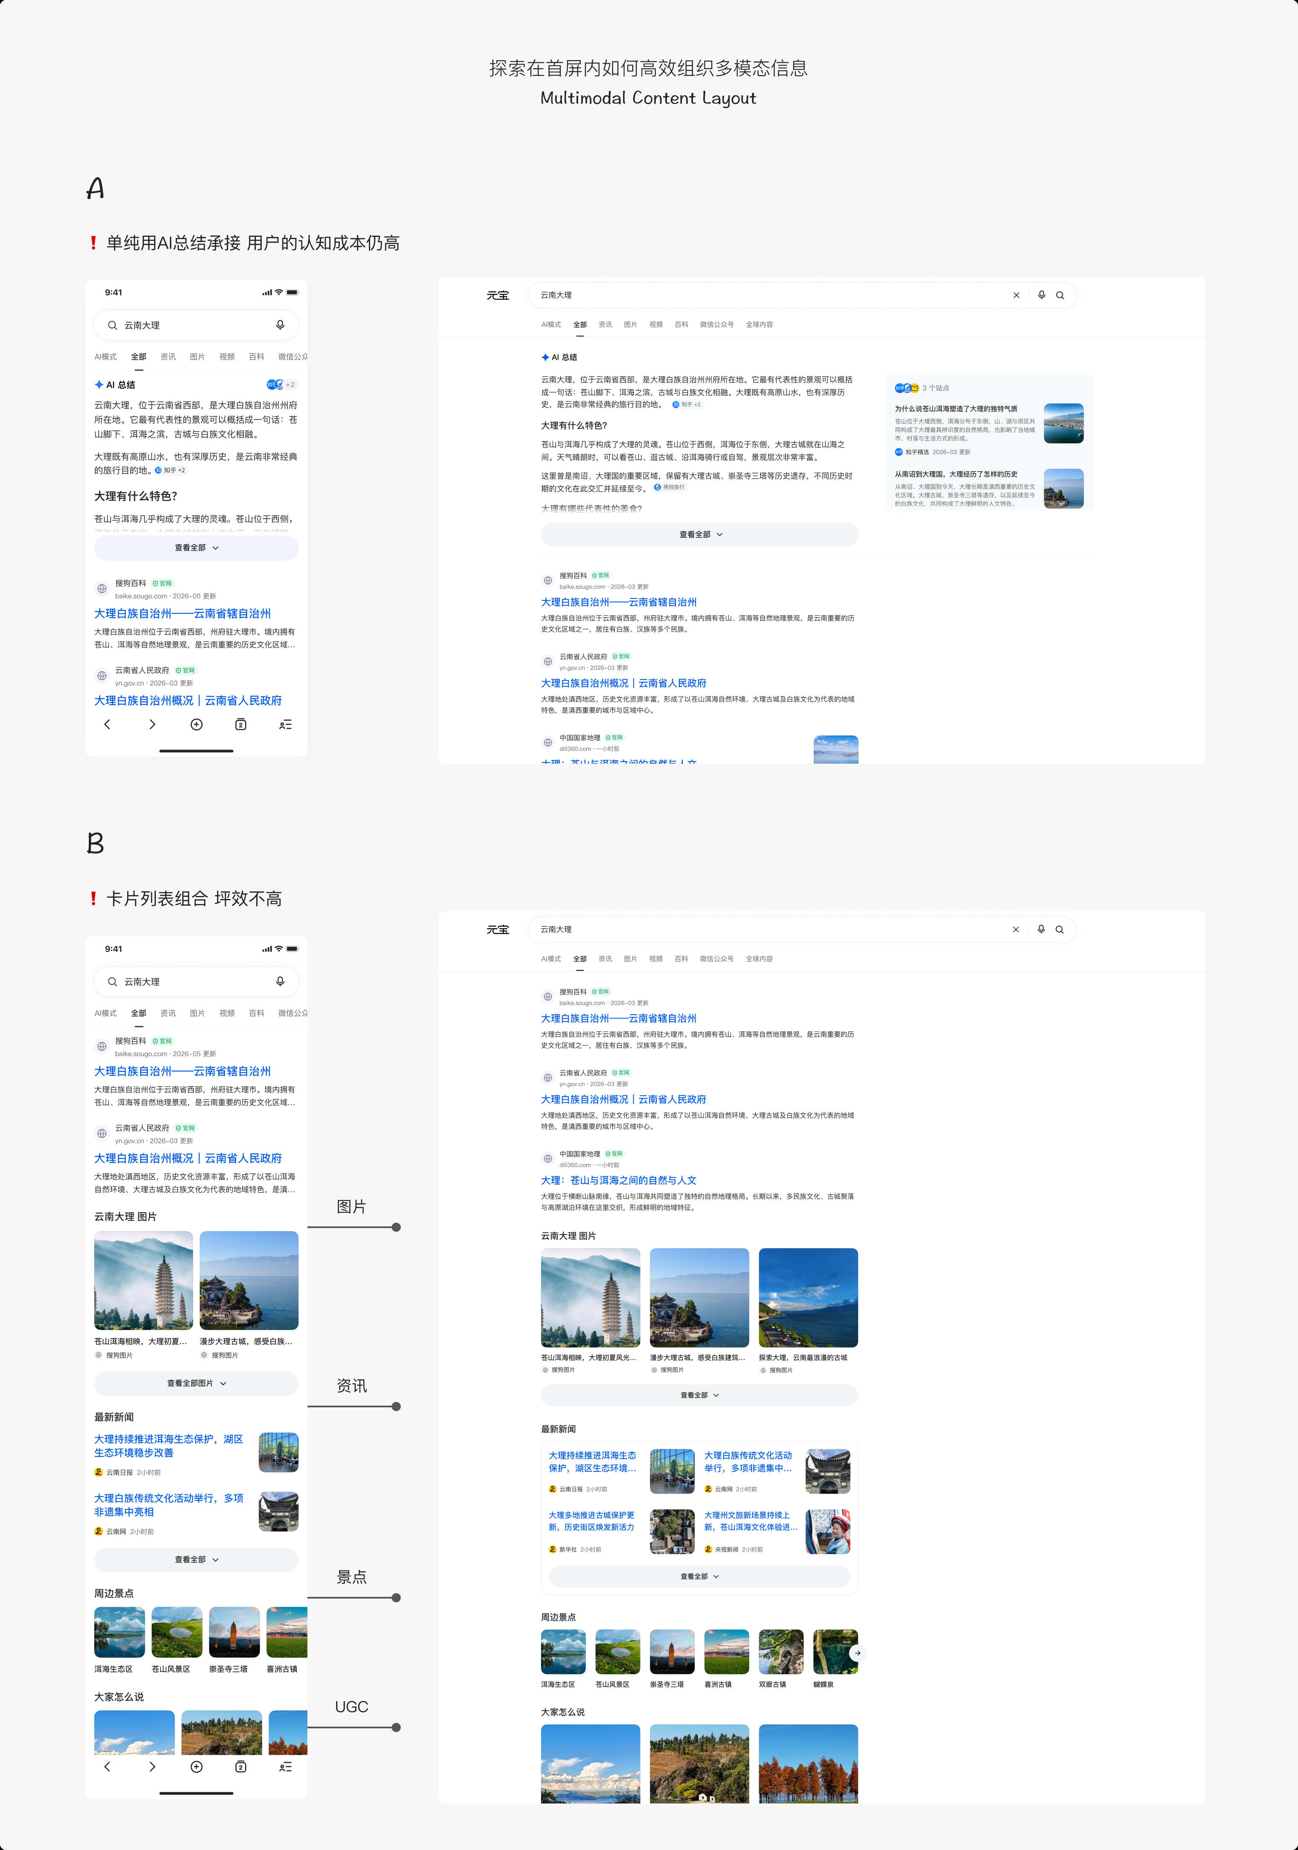This screenshot has height=1850, width=1298.
Task: Open 大理：苍山与洱海之间的自然与人文 link in section B desktop
Action: tap(619, 1179)
